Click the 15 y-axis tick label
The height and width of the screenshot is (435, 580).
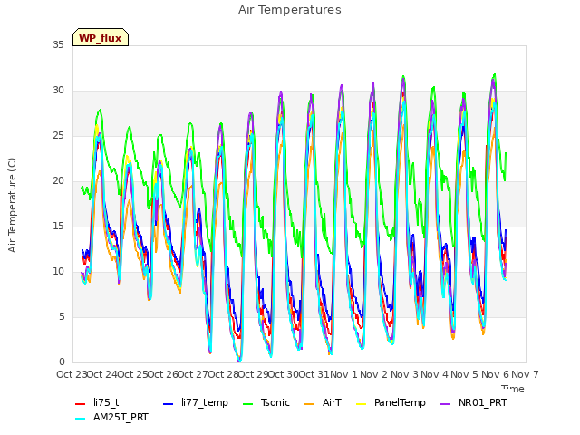pos(58,226)
